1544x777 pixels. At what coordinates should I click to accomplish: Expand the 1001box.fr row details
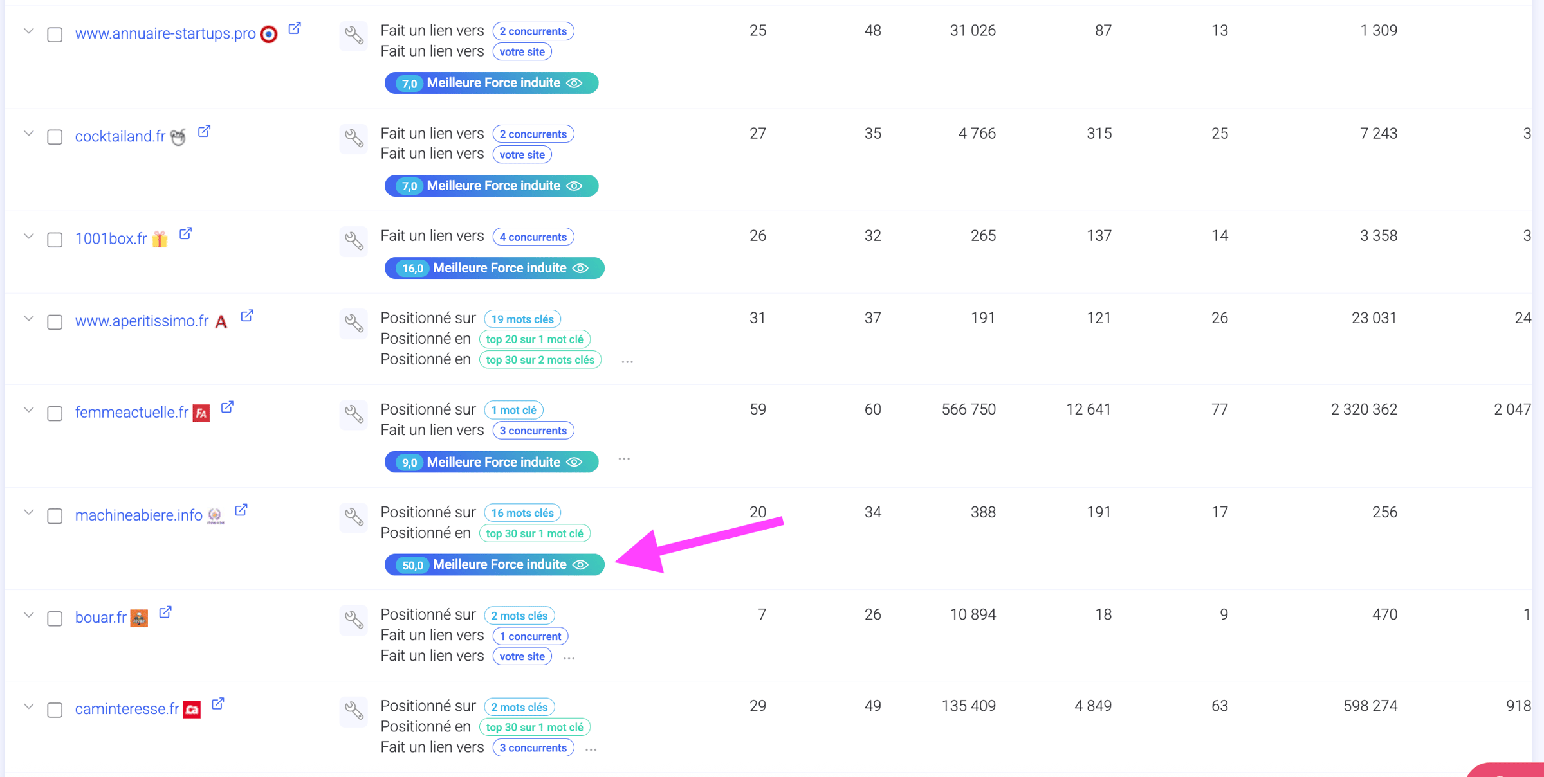(x=28, y=236)
